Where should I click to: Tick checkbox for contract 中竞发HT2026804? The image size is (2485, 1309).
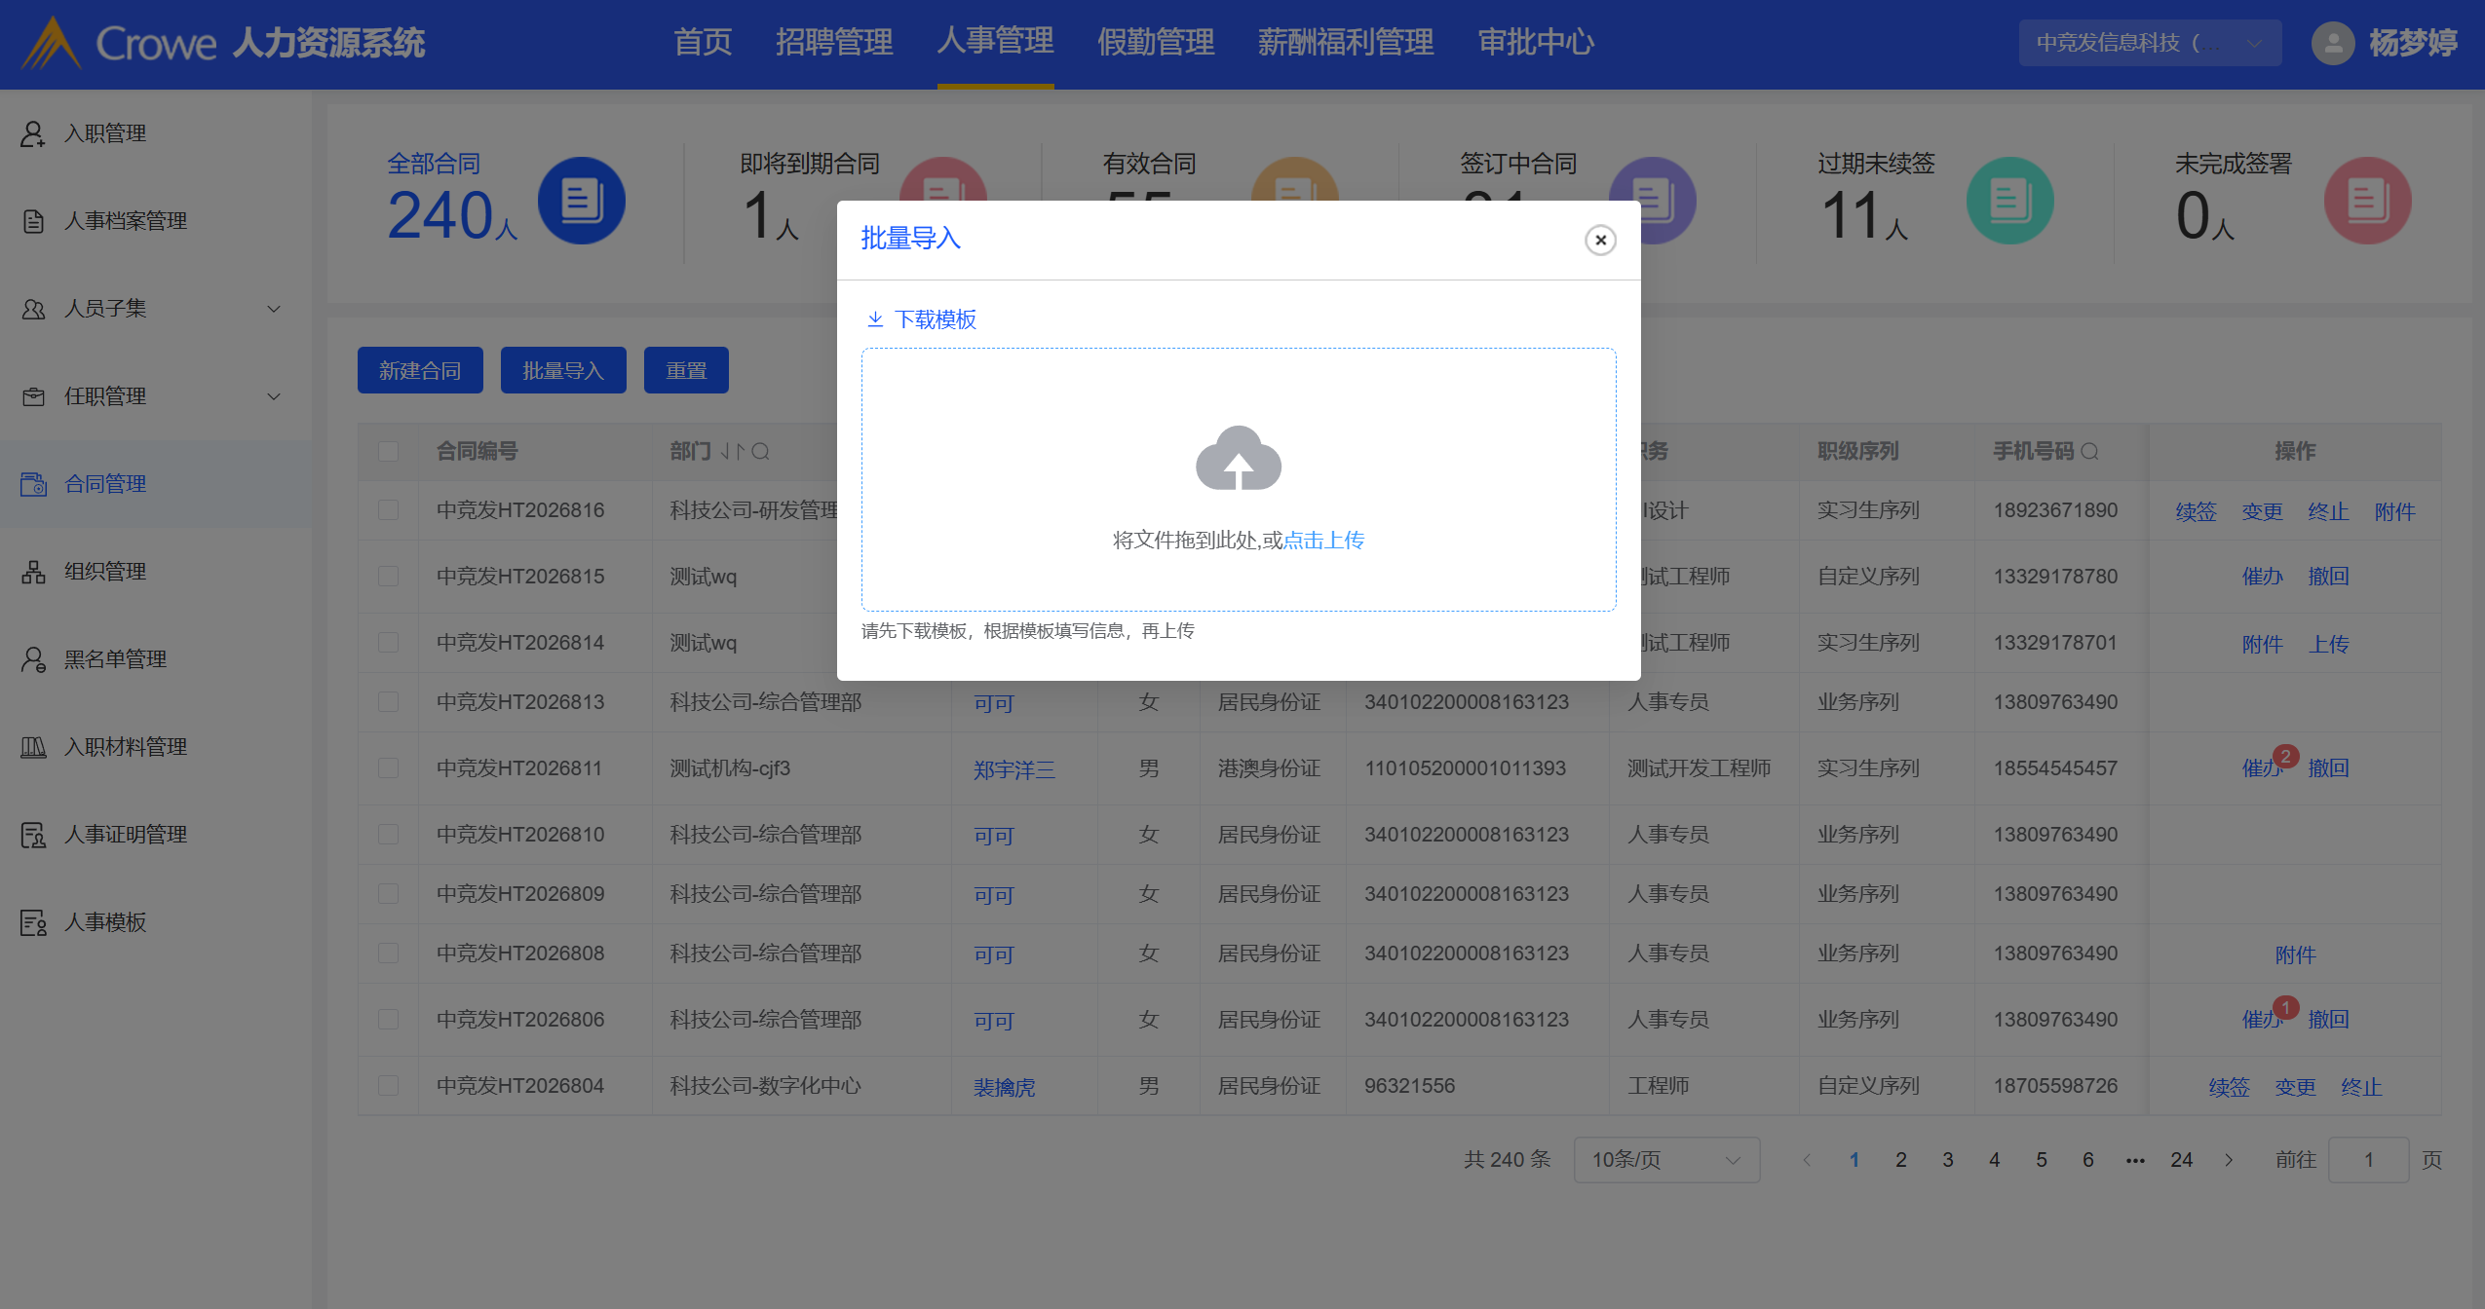tap(389, 1086)
